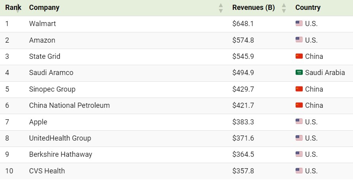The image size is (353, 186).
Task: Click the China flag in State Grid row
Action: [x=299, y=56]
